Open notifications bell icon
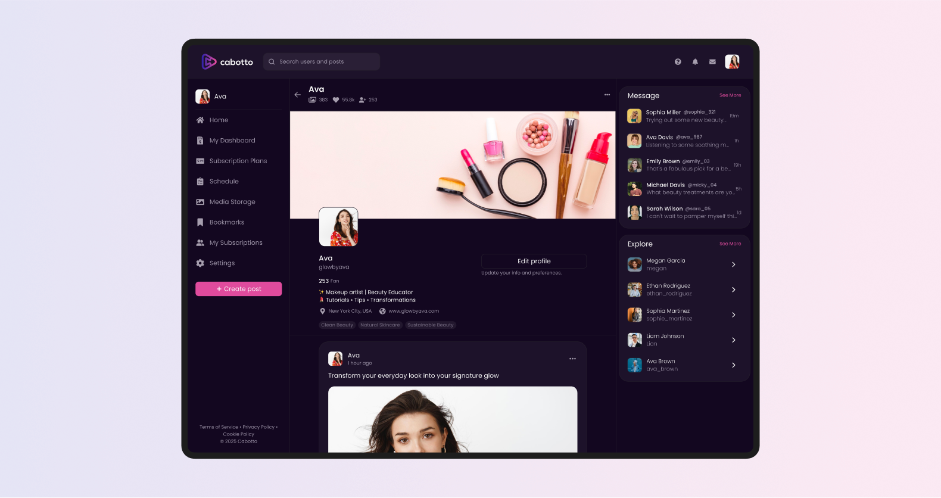The width and height of the screenshot is (941, 498). click(695, 62)
